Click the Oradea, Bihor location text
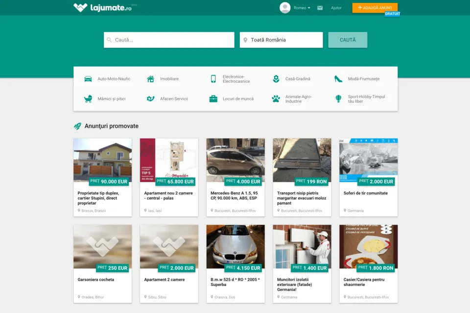 pyautogui.click(x=93, y=297)
